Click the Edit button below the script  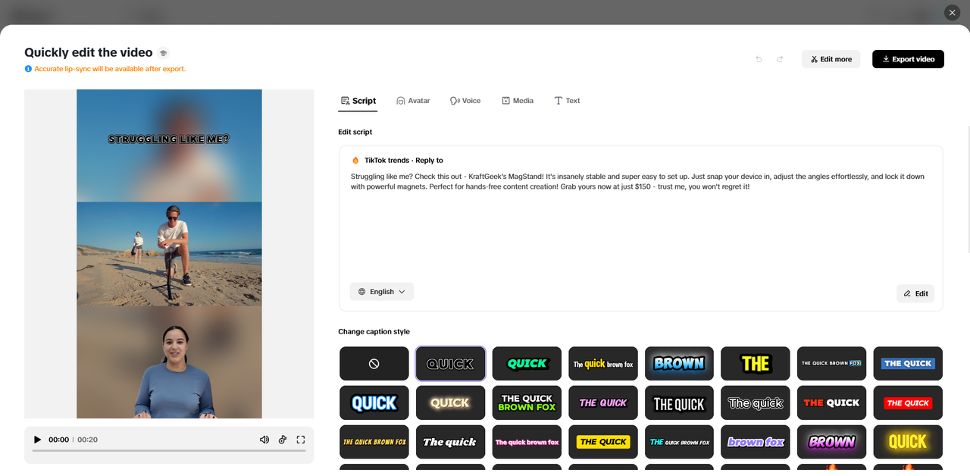click(x=915, y=293)
